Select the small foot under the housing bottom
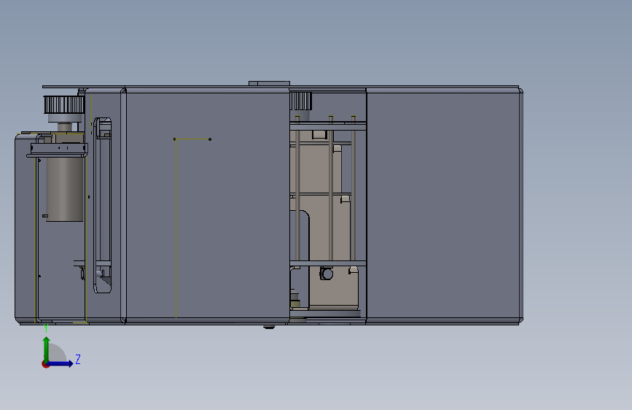This screenshot has height=410, width=632. point(269,327)
